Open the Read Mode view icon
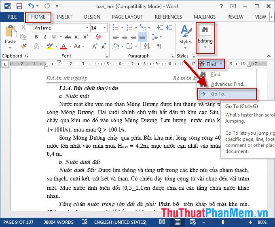Viewport: 275px width, 227px height. (x=162, y=222)
